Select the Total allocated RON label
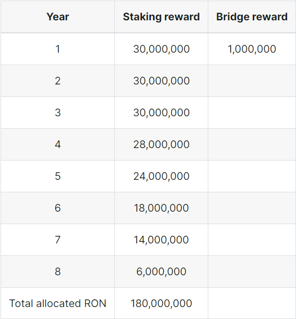Viewport: 296px width, 319px height. [x=57, y=303]
